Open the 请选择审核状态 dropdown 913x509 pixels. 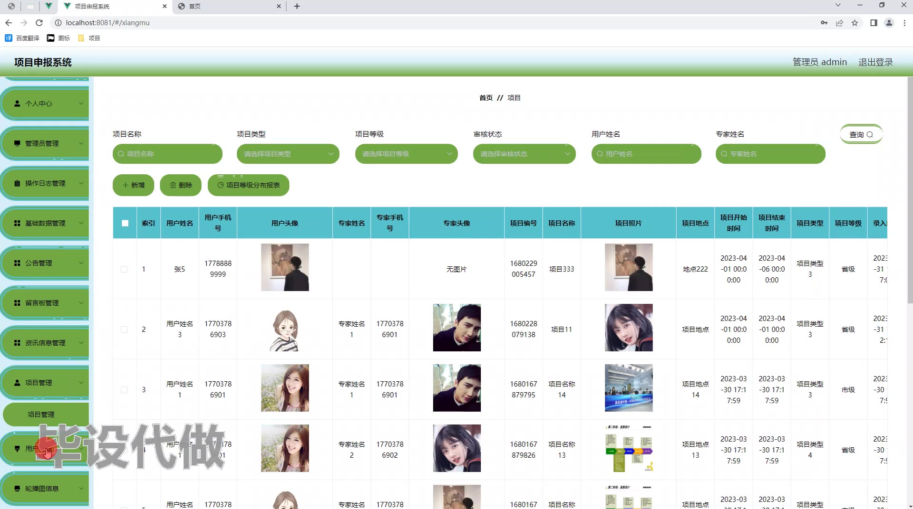[x=524, y=154]
